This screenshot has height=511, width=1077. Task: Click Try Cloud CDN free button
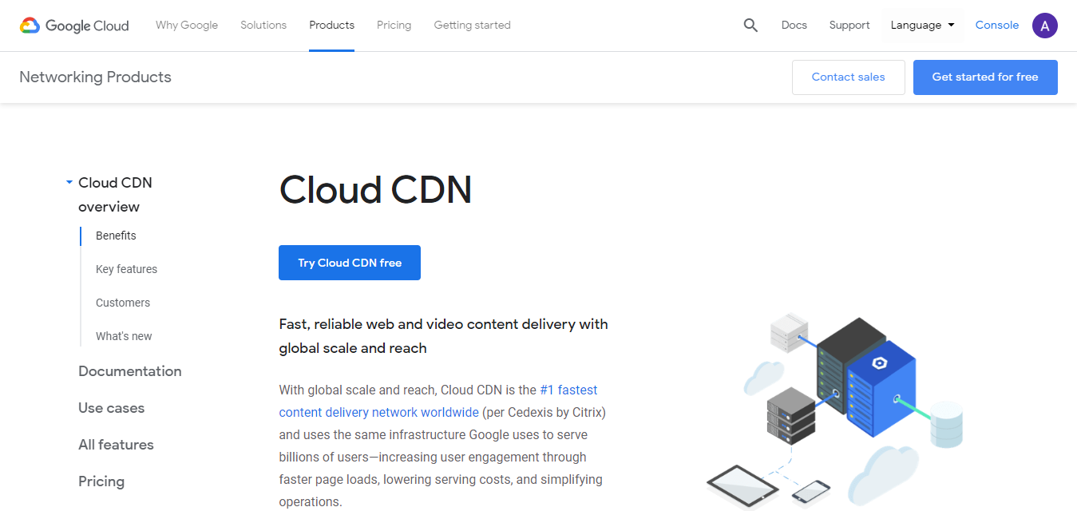click(350, 263)
